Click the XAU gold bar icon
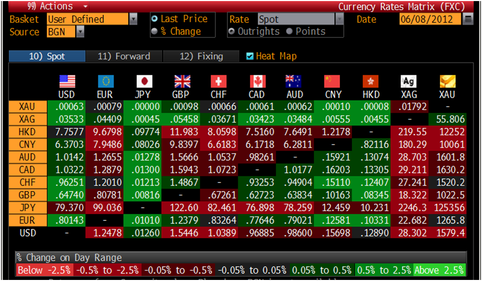The width and height of the screenshot is (482, 281). click(x=448, y=82)
